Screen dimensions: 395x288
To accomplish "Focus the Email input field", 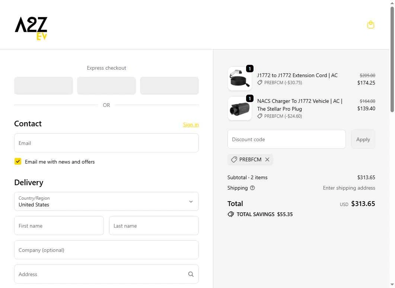I will (x=106, y=143).
